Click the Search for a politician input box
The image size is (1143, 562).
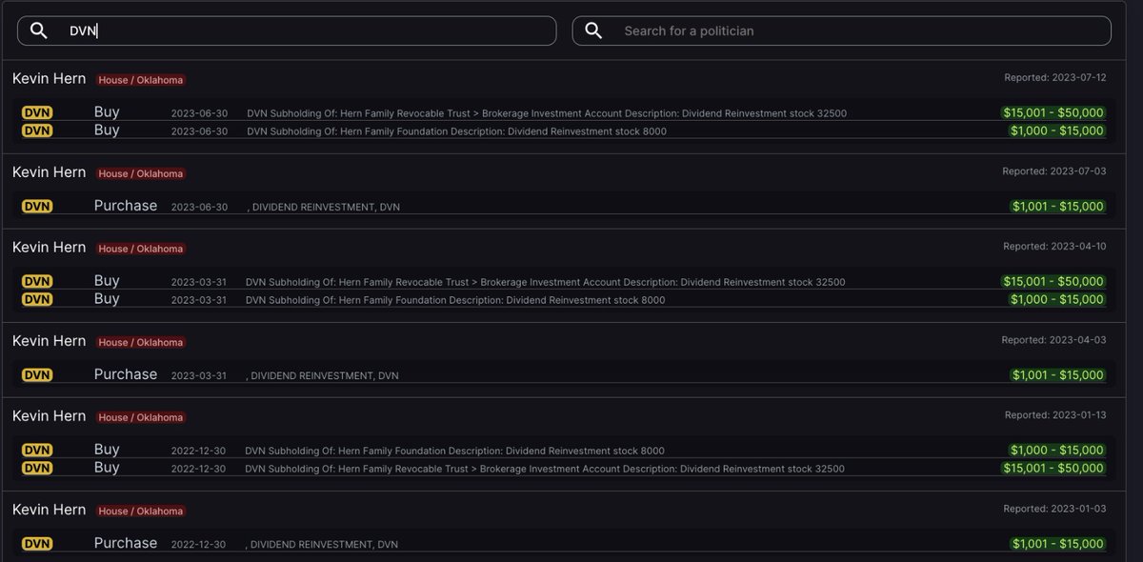[x=838, y=30]
